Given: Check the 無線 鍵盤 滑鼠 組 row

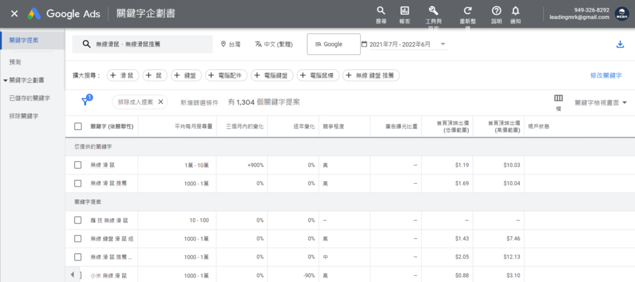Looking at the screenshot, I should pyautogui.click(x=78, y=239).
